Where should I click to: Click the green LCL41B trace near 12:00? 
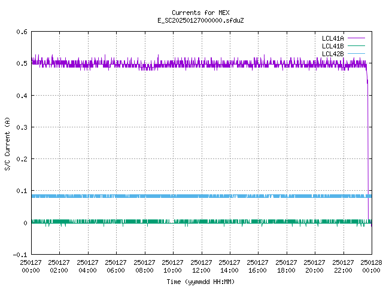click(202, 221)
